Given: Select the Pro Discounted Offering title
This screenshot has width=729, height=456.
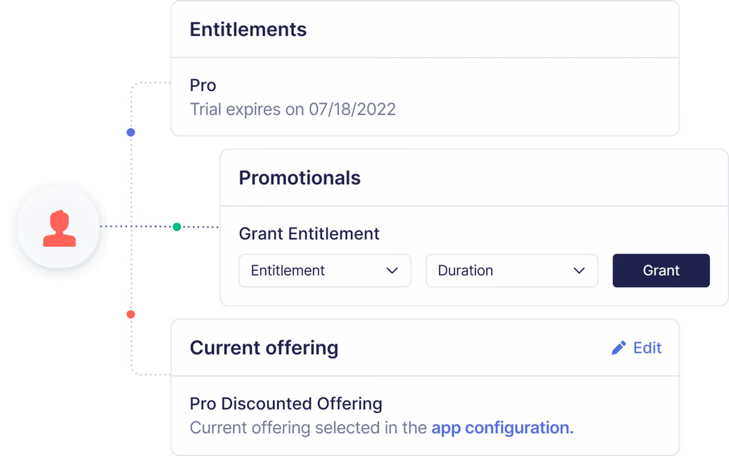Looking at the screenshot, I should click(x=286, y=404).
